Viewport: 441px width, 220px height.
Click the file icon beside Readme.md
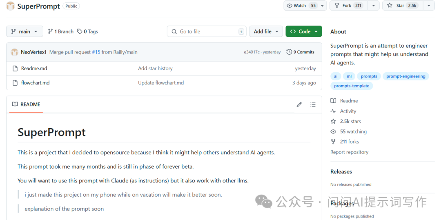15,68
